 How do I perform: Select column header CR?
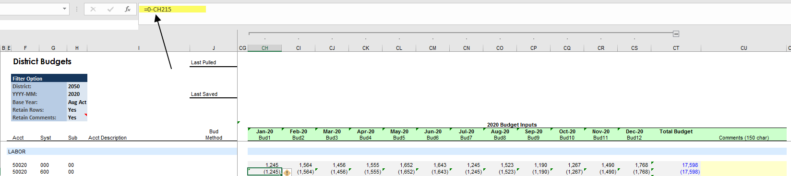(x=601, y=48)
